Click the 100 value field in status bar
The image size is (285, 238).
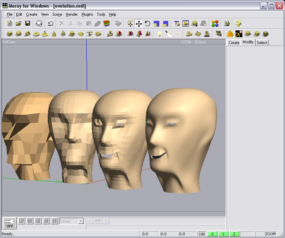click(202, 234)
